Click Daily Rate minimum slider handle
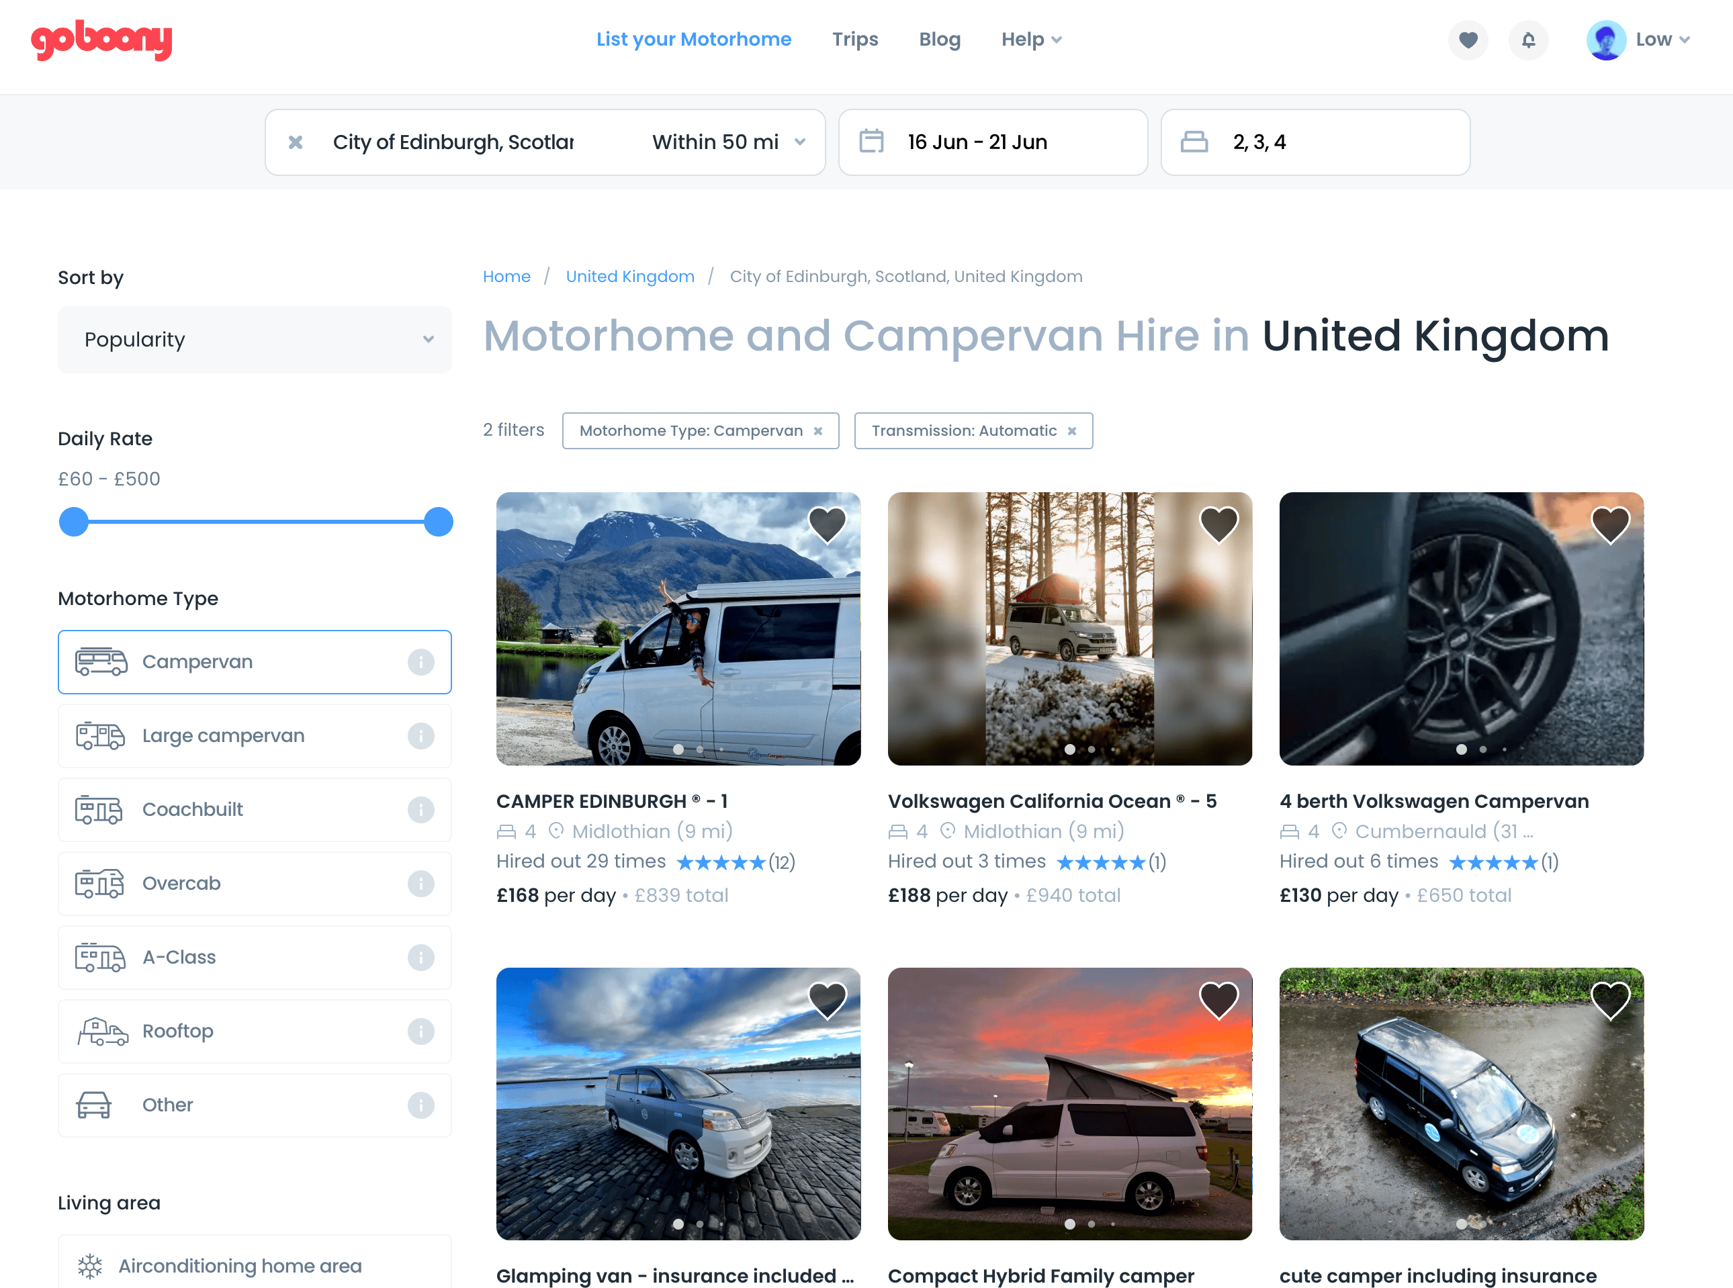 (74, 522)
